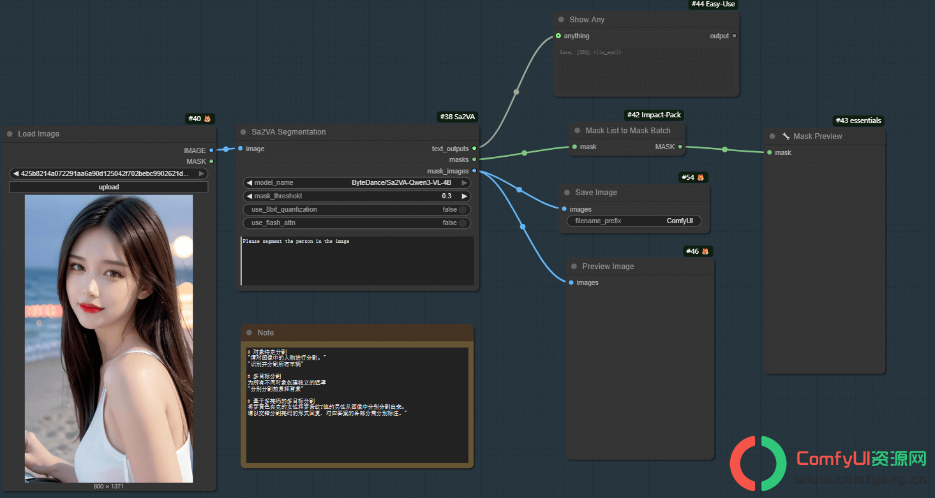Image resolution: width=935 pixels, height=498 pixels.
Task: Click the anything input port on Show Any
Action: (x=558, y=36)
